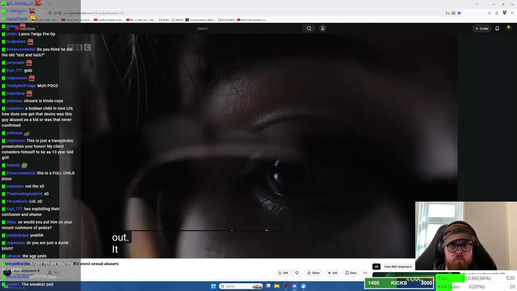Open the Candace Owens bookmark

(109, 20)
